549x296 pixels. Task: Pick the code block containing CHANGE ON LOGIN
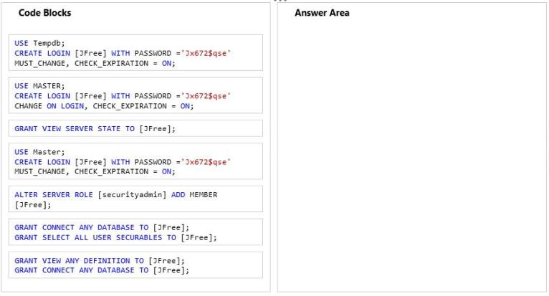(135, 95)
